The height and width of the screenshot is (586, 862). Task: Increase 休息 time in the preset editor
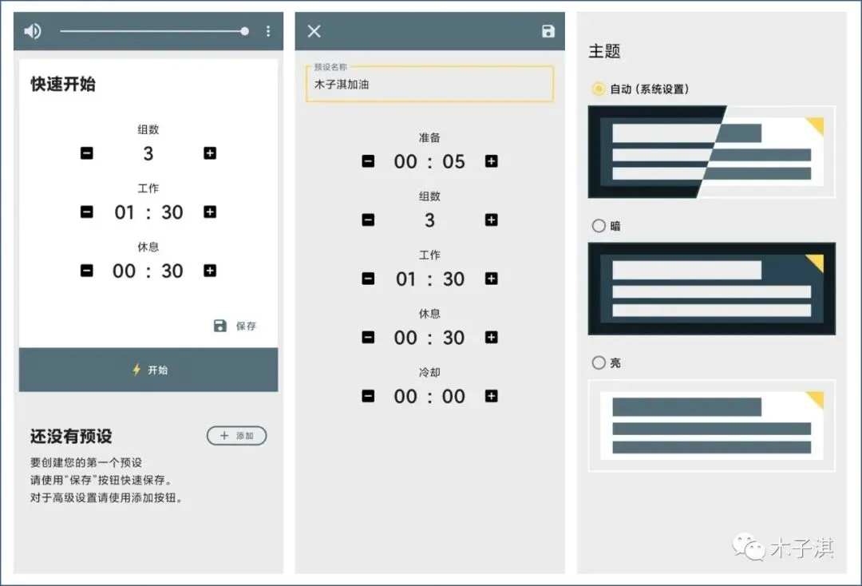click(x=492, y=337)
